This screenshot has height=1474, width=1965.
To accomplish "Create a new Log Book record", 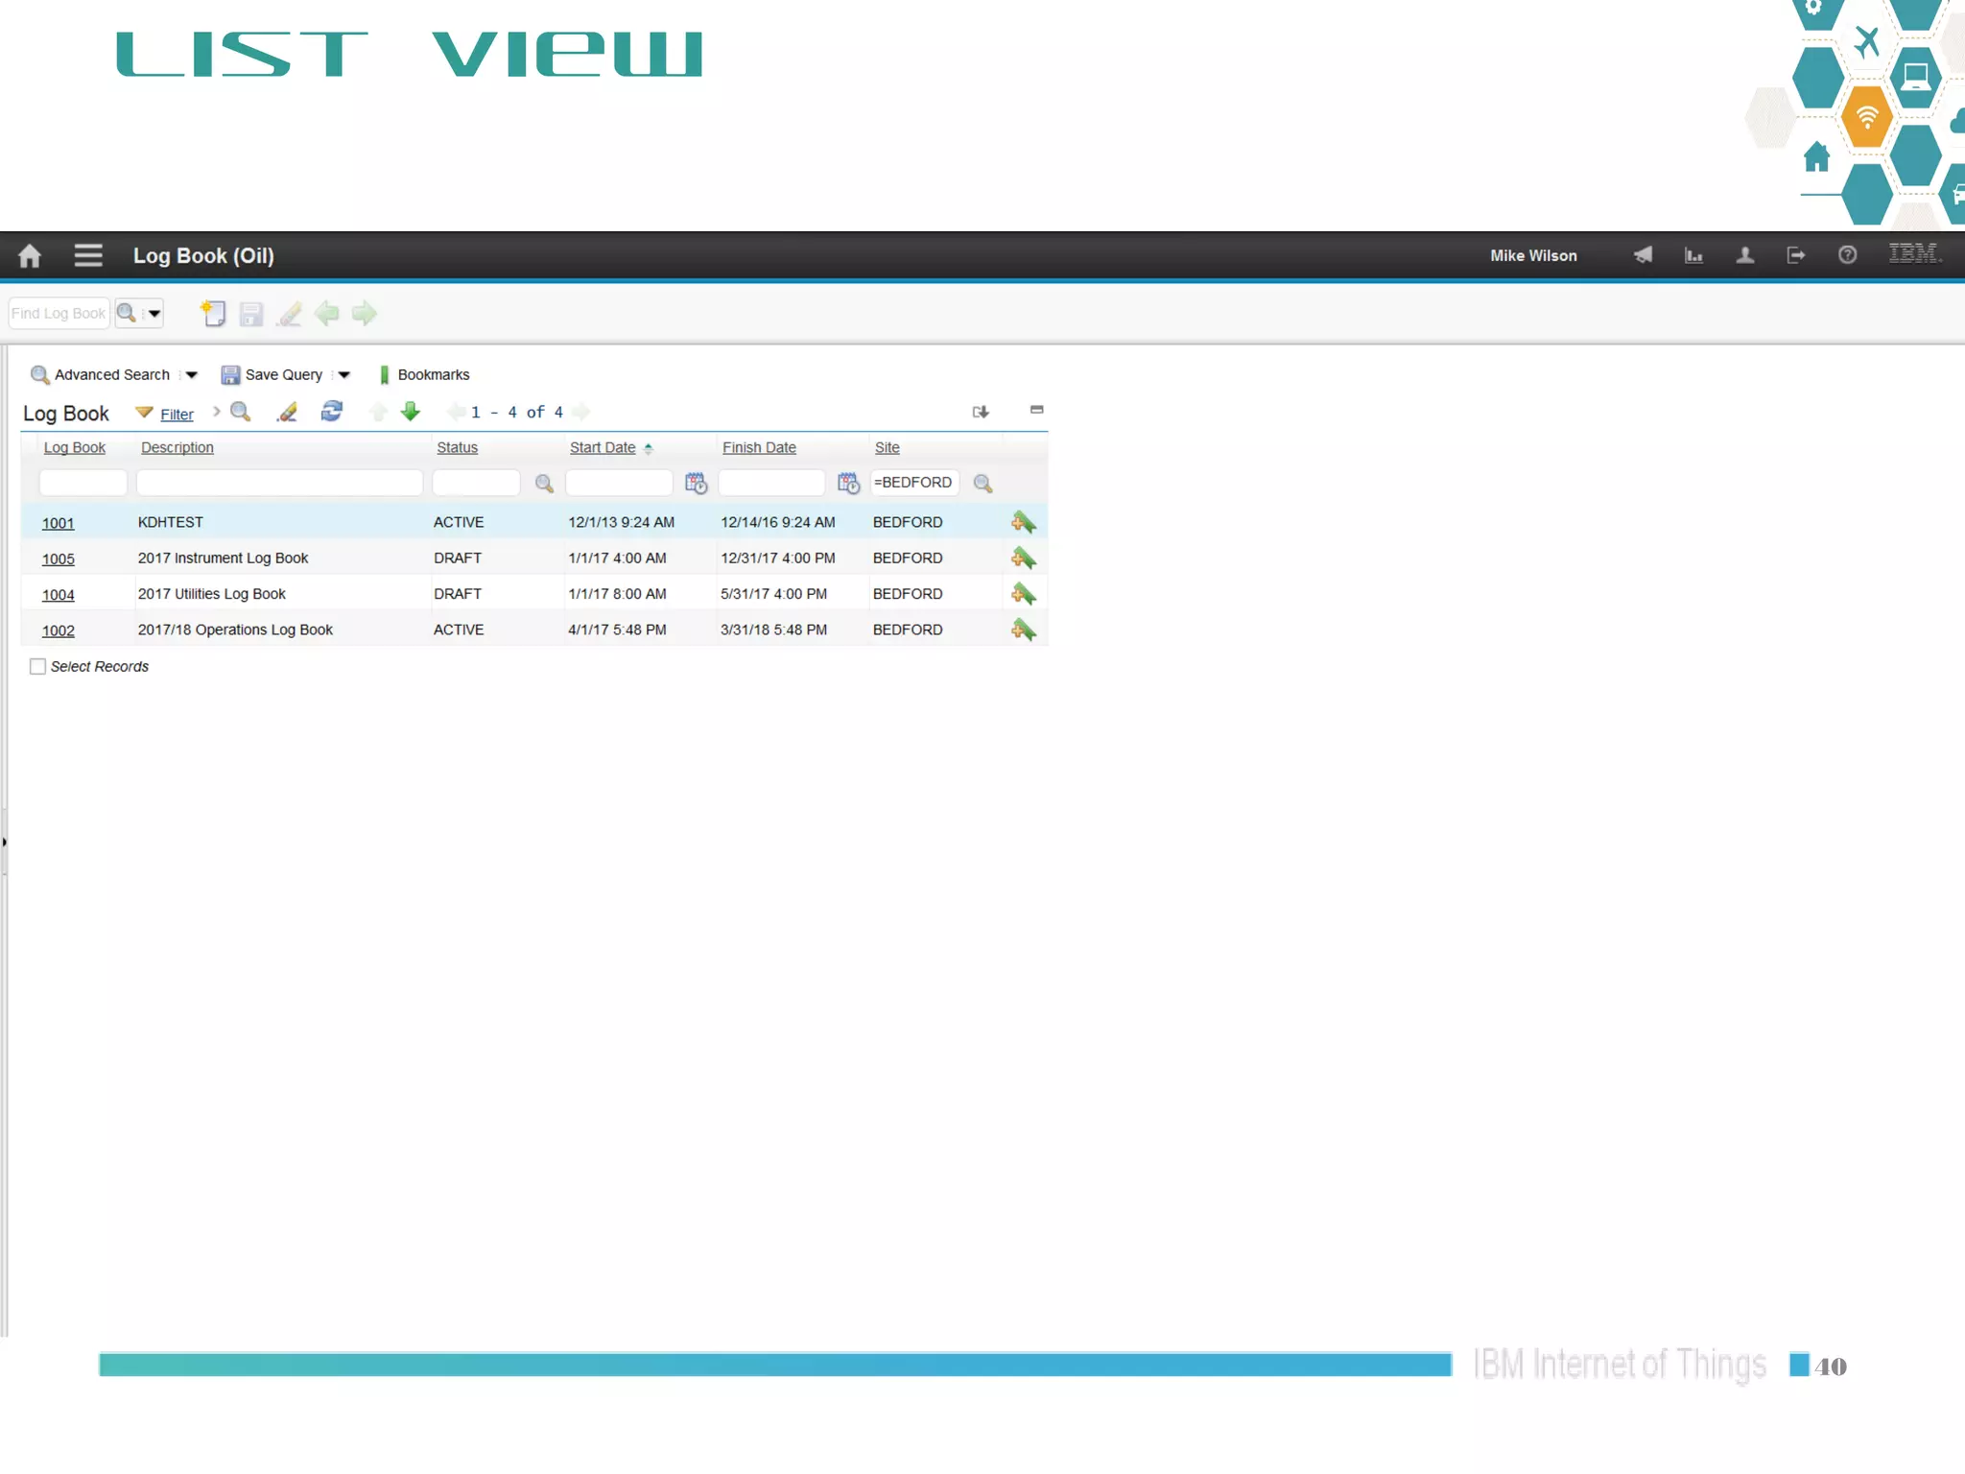I will click(x=213, y=313).
